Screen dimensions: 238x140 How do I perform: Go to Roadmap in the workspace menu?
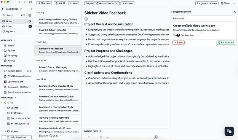(13, 56)
